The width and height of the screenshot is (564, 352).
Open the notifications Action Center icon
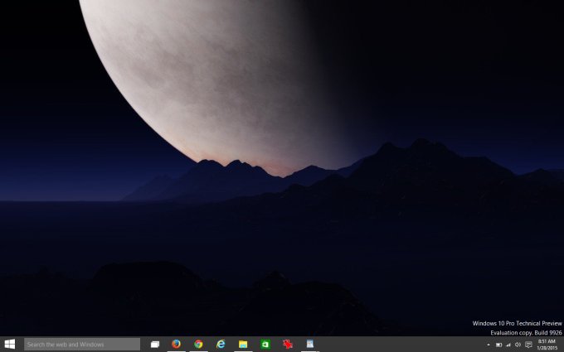(528, 345)
